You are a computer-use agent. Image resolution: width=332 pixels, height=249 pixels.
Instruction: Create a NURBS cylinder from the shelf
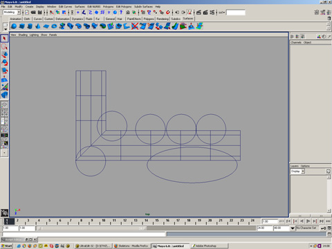(x=30, y=26)
